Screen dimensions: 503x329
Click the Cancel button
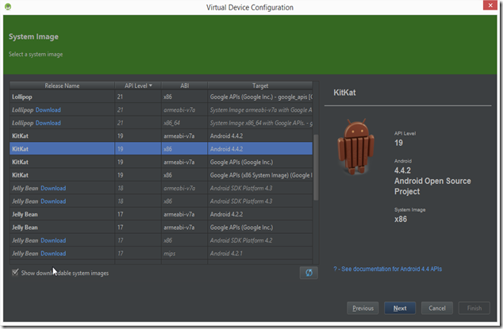click(437, 308)
